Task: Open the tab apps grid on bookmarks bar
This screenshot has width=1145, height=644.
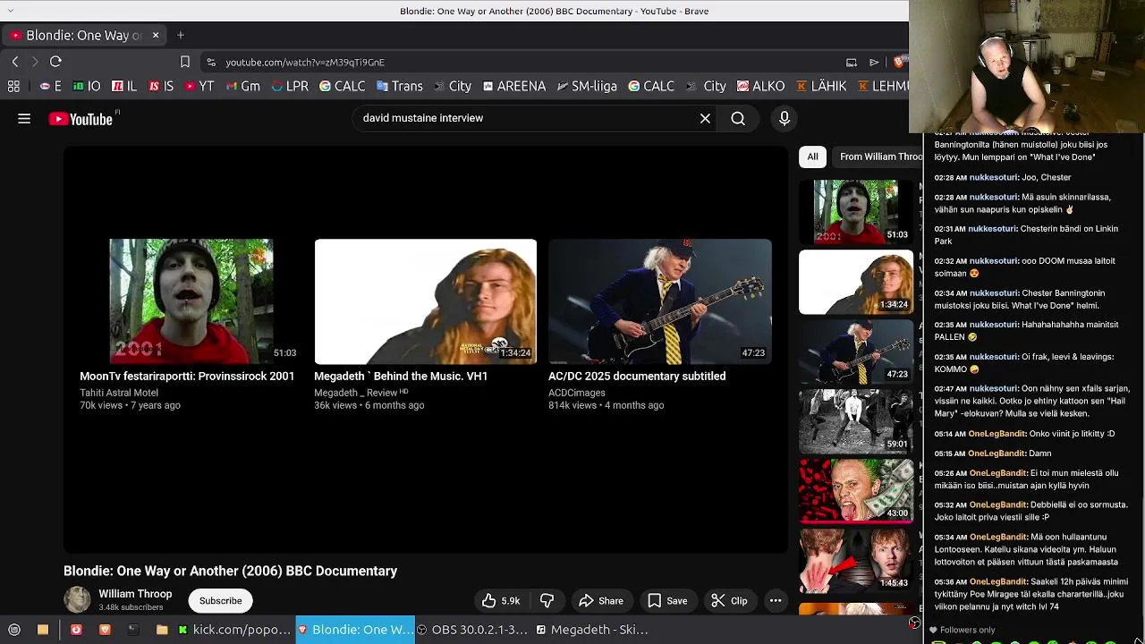Action: (13, 86)
